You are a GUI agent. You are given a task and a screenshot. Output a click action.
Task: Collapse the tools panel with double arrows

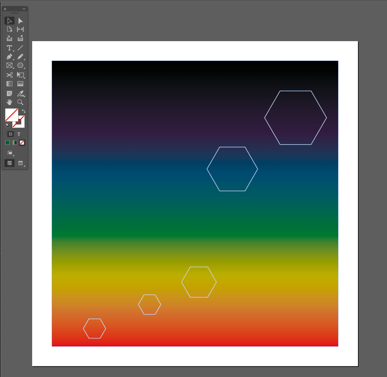[24, 9]
